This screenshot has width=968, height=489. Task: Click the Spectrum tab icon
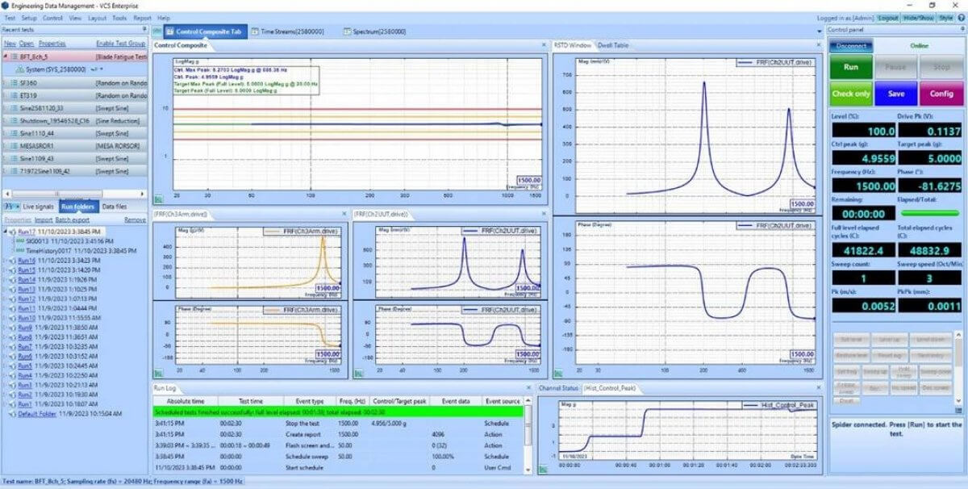(347, 31)
